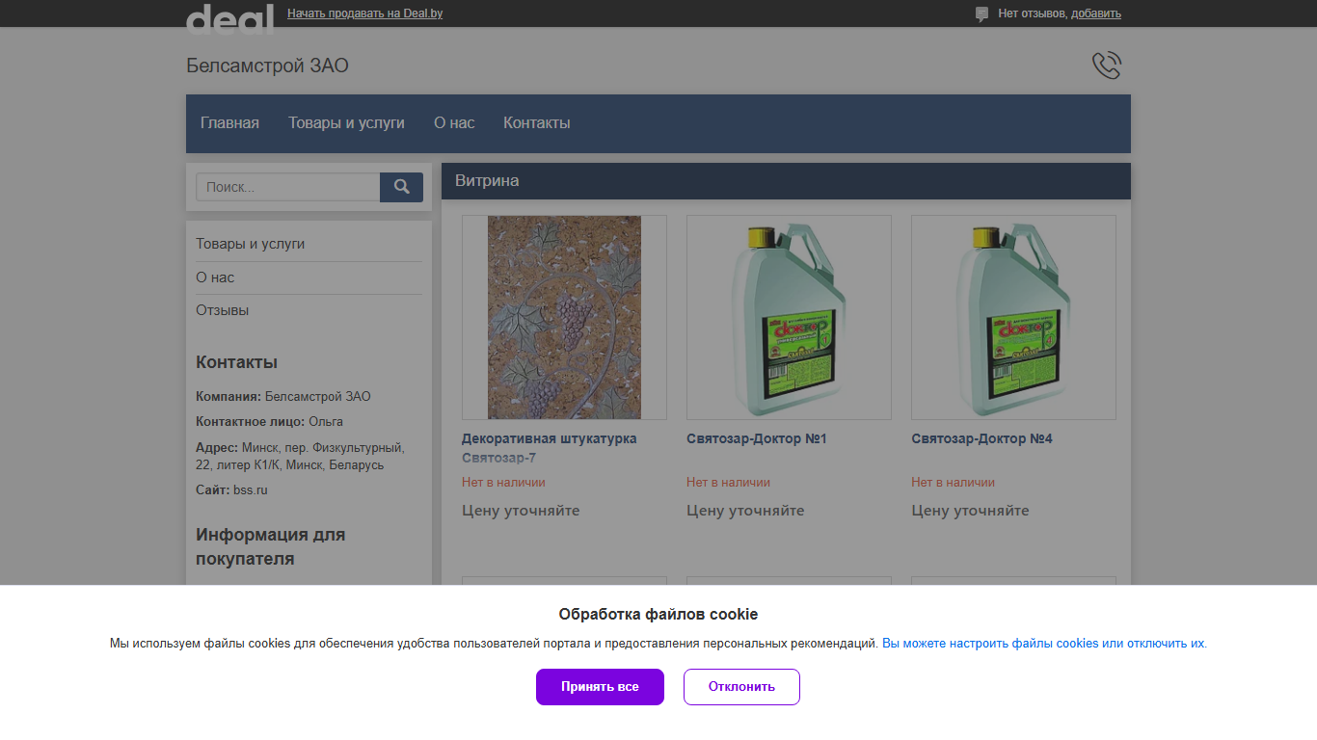Open cookie settings link in banner
The height and width of the screenshot is (740, 1317).
(x=1044, y=644)
